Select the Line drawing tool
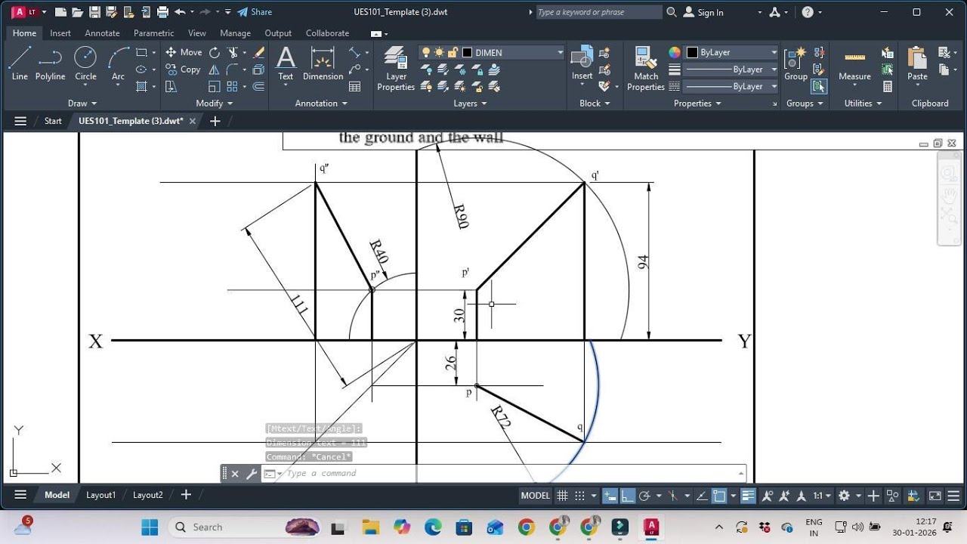The height and width of the screenshot is (544, 967). coord(20,63)
